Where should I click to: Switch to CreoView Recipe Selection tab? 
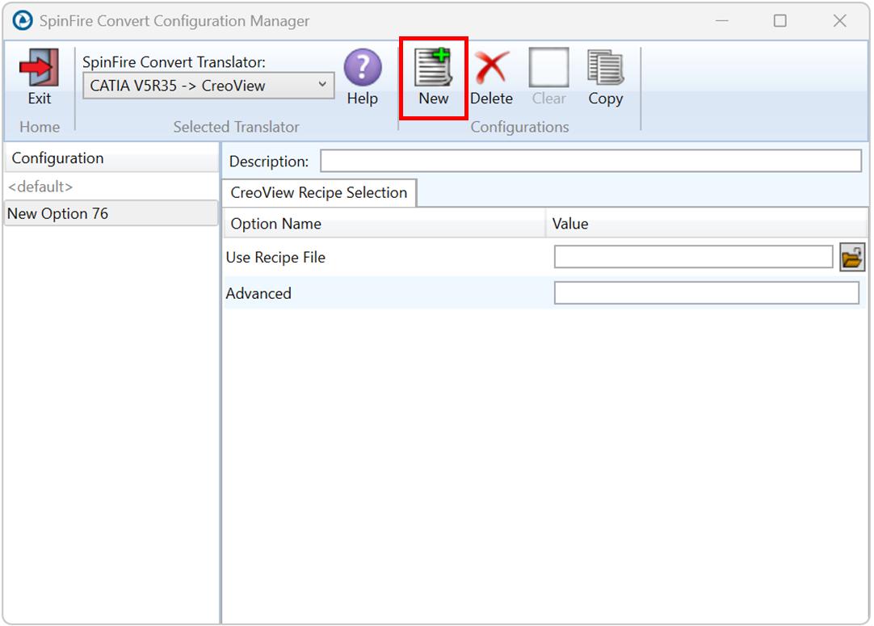pos(319,193)
